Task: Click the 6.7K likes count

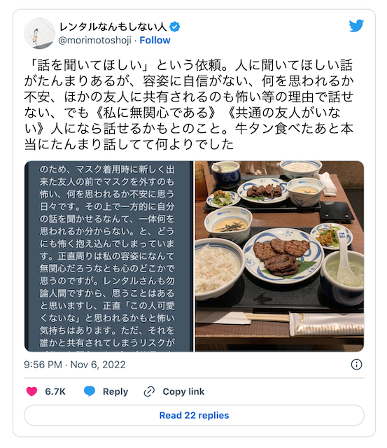Action: coord(55,391)
